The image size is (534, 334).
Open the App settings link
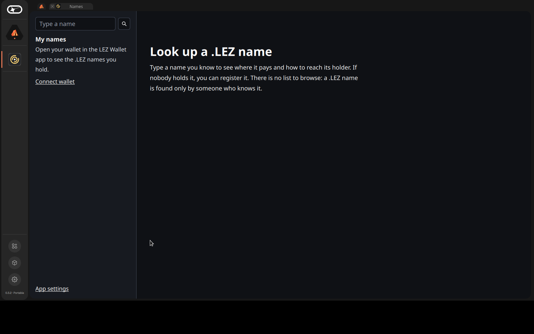[x=52, y=289]
